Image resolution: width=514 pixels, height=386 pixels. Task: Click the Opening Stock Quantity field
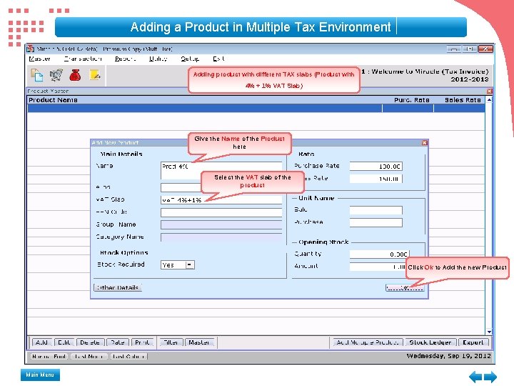(379, 254)
